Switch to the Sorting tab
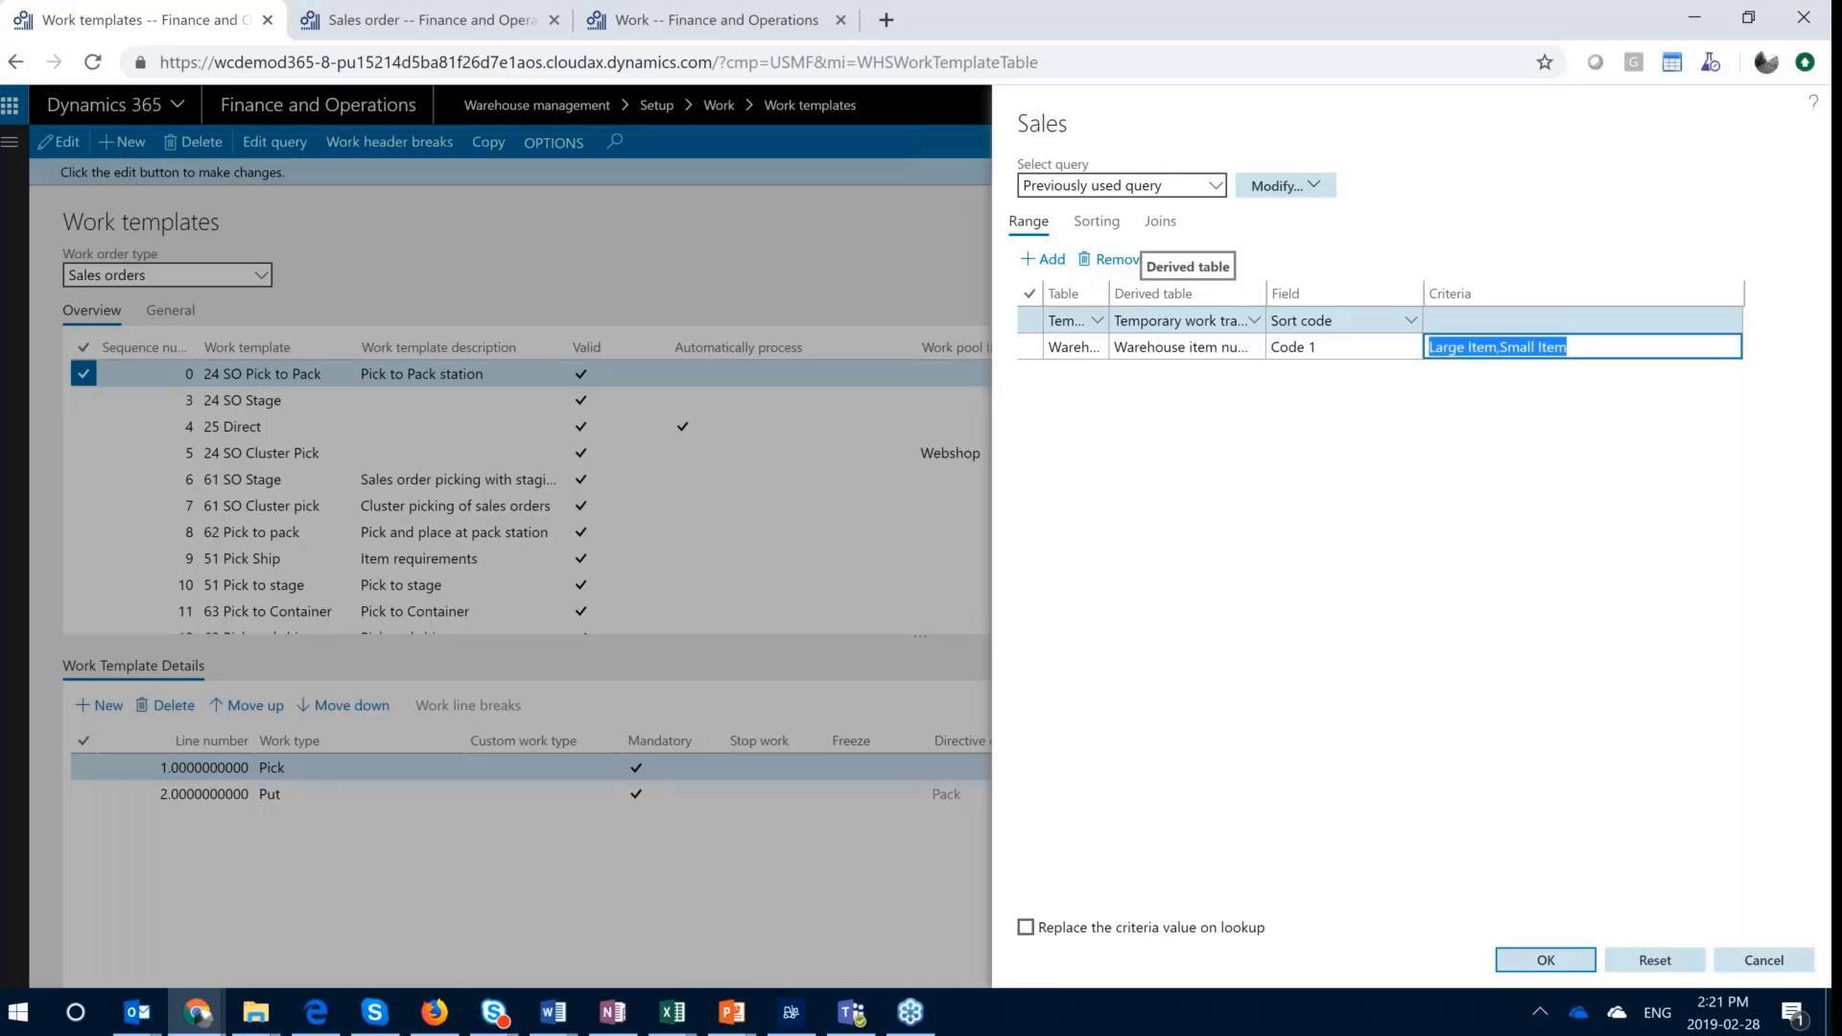 [1096, 222]
